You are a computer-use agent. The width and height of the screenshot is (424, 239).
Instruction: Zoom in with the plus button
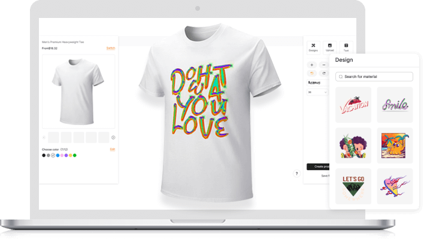312,65
